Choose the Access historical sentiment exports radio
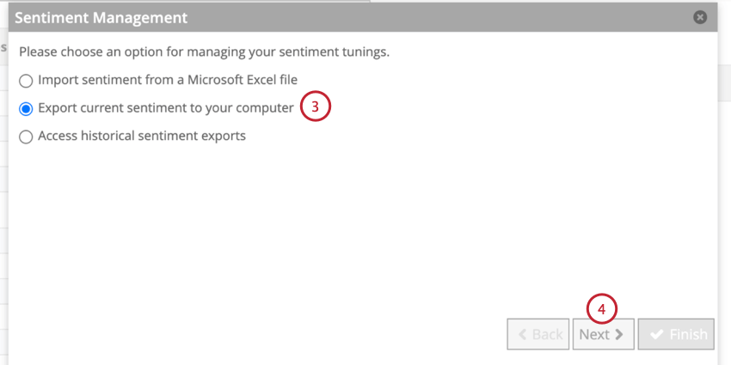Image resolution: width=731 pixels, height=365 pixels. [x=26, y=137]
